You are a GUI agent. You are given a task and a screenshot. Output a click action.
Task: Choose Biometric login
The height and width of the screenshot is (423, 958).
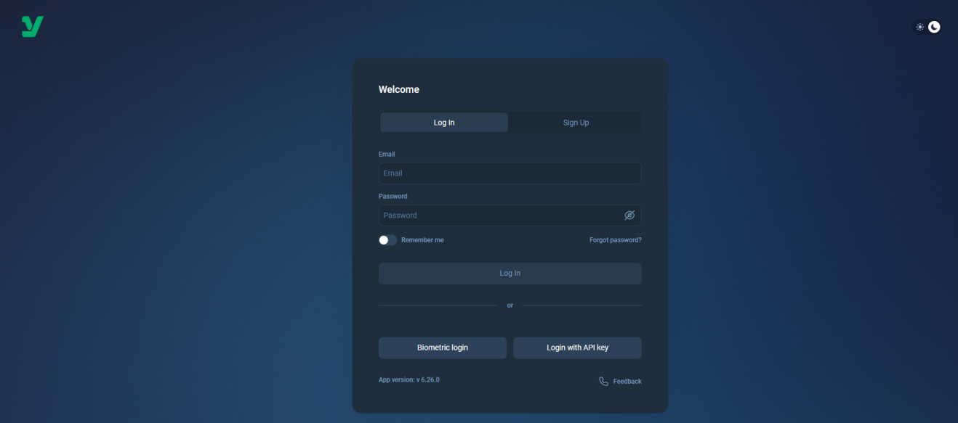[443, 348]
